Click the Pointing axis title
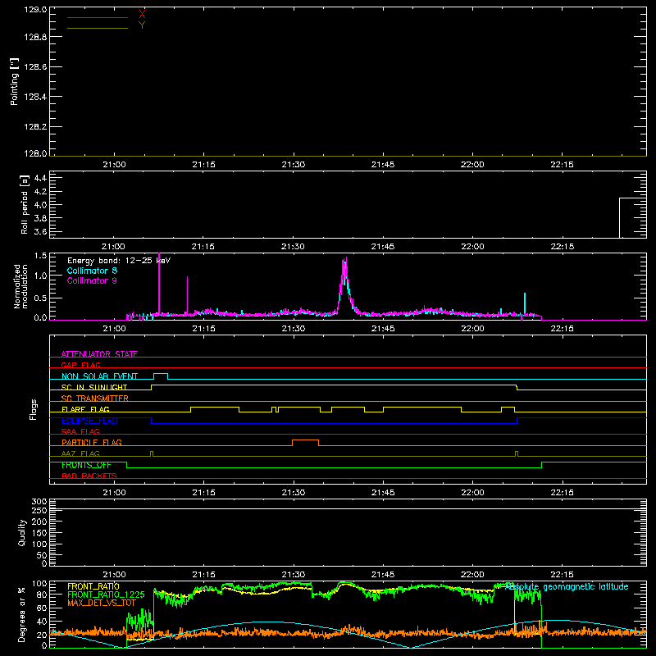Viewport: 656px width, 656px height. pyautogui.click(x=15, y=81)
